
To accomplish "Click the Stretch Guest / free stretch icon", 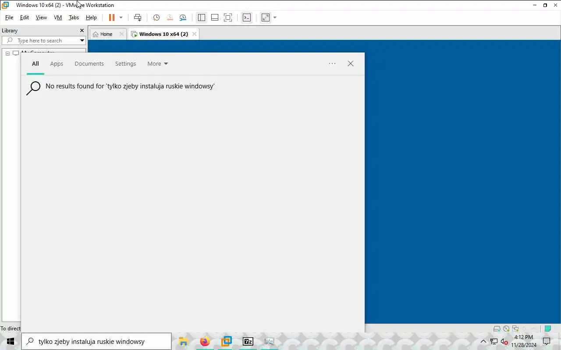I will (x=266, y=17).
